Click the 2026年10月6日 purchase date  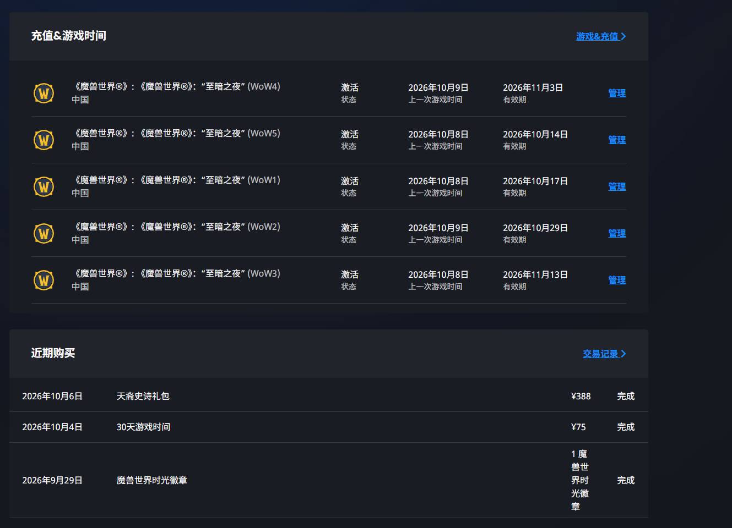click(x=52, y=396)
